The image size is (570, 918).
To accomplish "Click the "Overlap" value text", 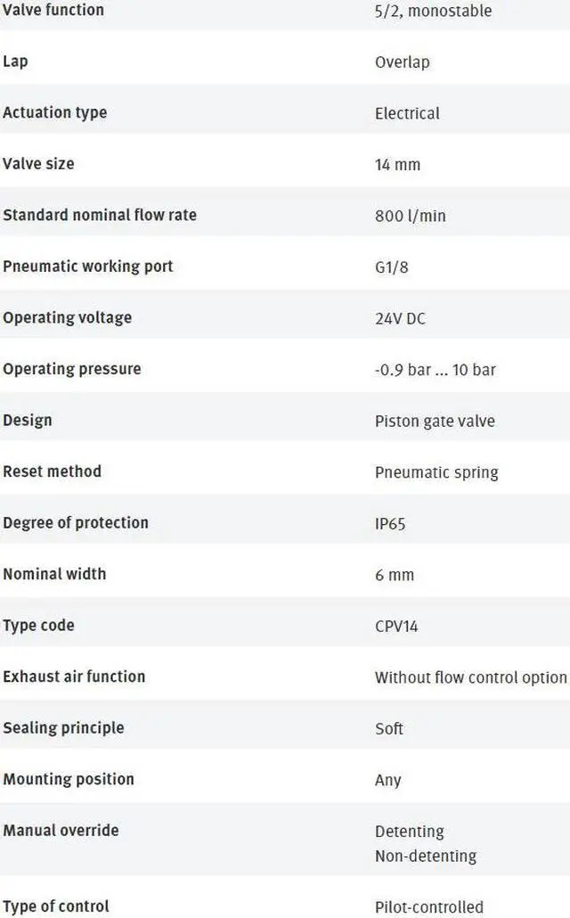I will [402, 62].
